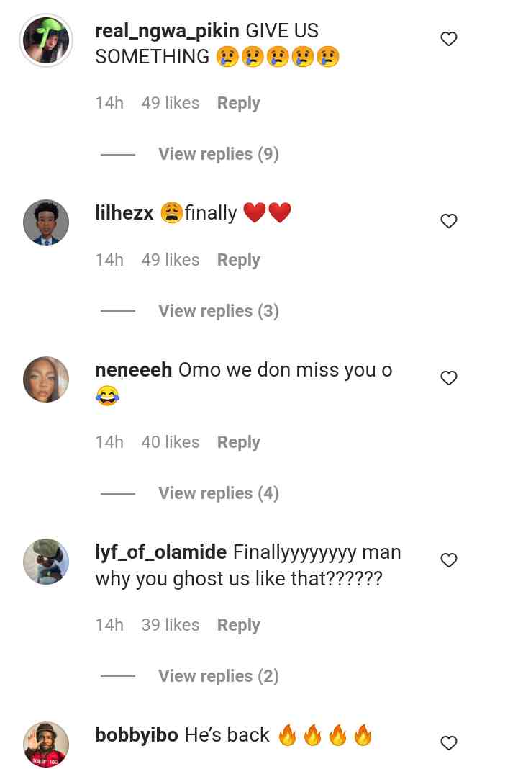Image resolution: width=518 pixels, height=769 pixels.
Task: Expand View replies (9)
Action: pyautogui.click(x=218, y=154)
